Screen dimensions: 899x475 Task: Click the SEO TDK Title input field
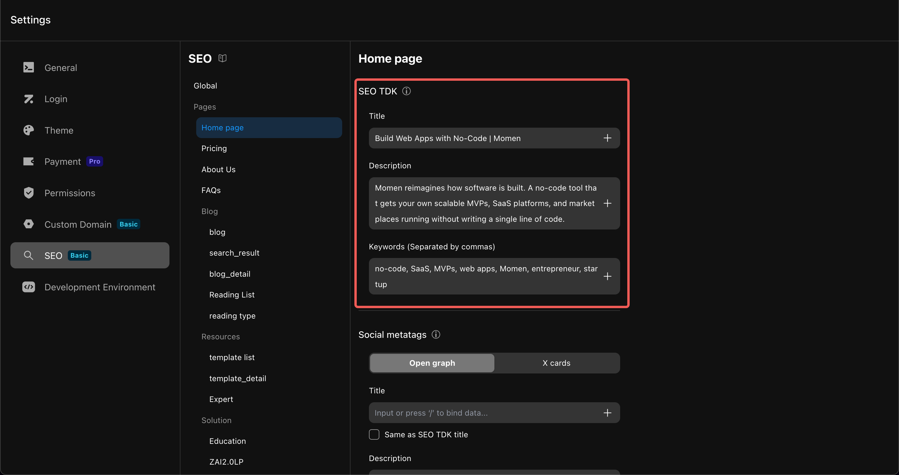[494, 138]
